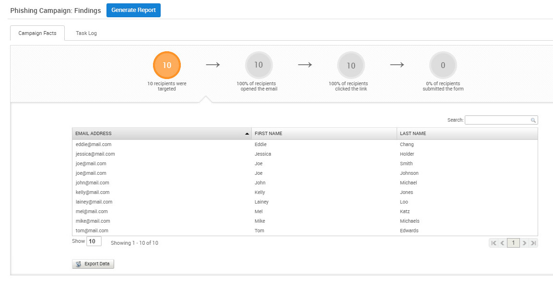Select the orange recipients targeted circle
This screenshot has width=553, height=285.
coord(167,65)
